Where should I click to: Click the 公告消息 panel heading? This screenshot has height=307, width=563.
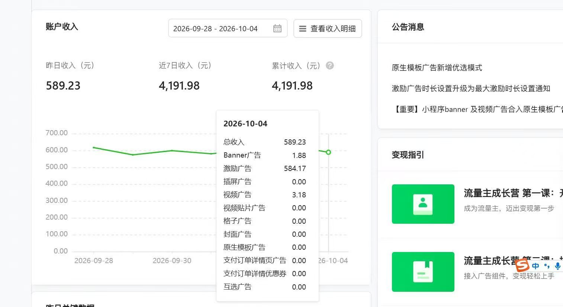click(408, 27)
